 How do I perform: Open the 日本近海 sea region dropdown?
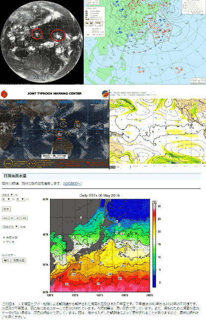[x=10, y=227]
